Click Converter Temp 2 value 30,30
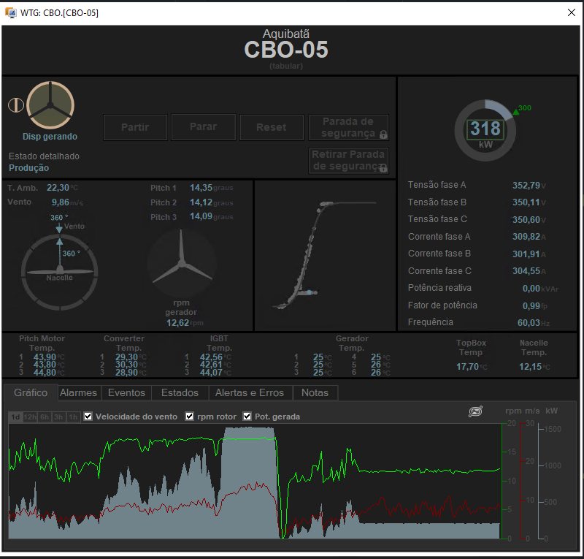Screen dimensions: 584x559 point(126,365)
